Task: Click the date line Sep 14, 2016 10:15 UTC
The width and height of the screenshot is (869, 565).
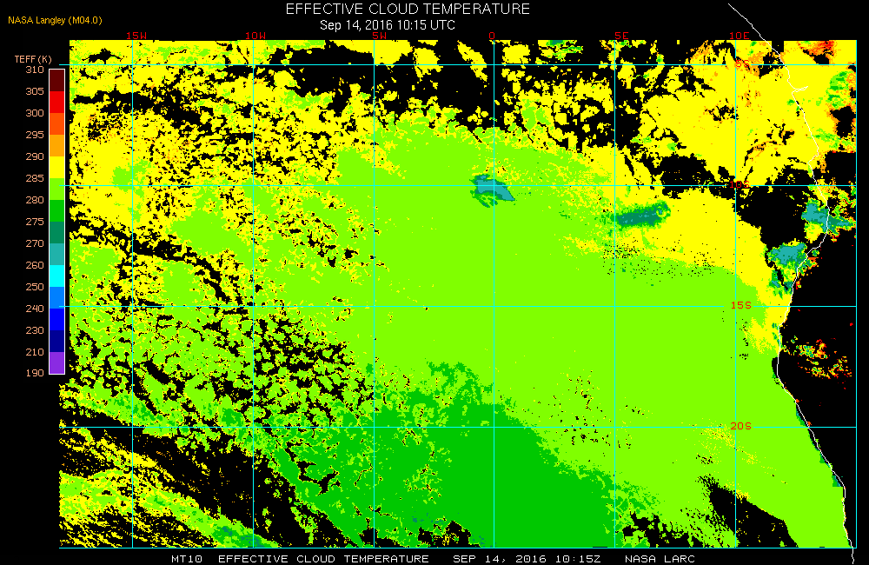Action: pyautogui.click(x=388, y=25)
